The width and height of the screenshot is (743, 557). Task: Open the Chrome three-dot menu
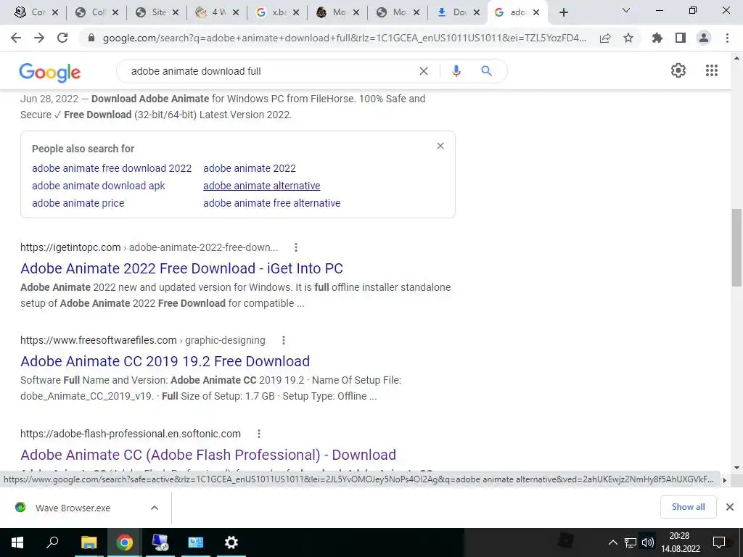coord(727,38)
